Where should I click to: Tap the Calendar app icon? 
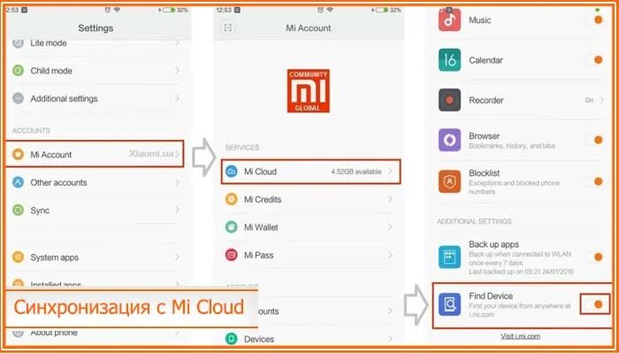[x=449, y=60]
